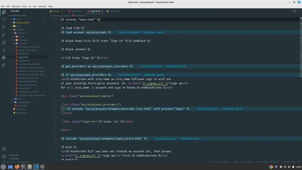Viewport: 302px width, 170px height.
Task: Open db.sqlite3 in the file tree
Action: (x=21, y=109)
